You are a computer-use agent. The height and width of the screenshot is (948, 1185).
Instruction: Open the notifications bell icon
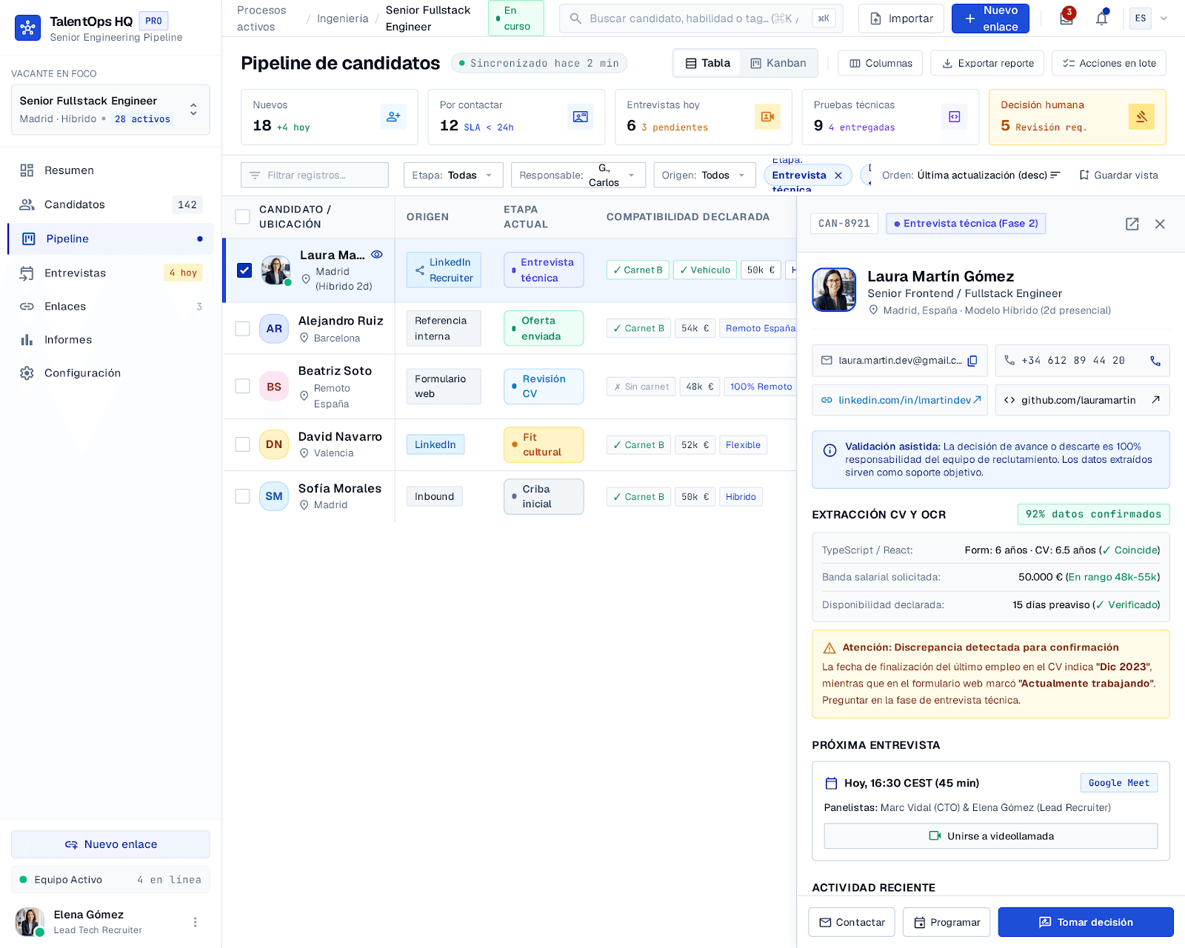pos(1102,19)
